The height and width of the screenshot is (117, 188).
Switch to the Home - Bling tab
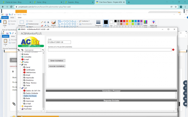(48, 2)
